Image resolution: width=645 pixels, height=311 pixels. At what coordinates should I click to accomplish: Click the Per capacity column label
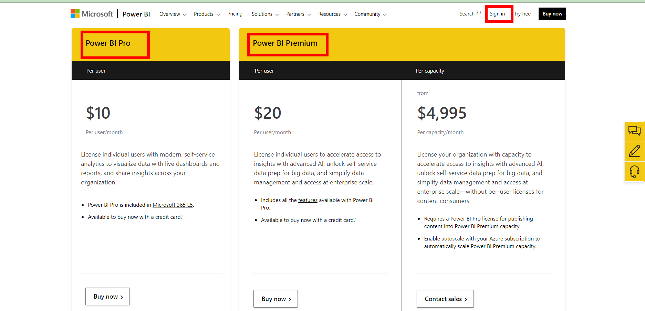pos(430,71)
